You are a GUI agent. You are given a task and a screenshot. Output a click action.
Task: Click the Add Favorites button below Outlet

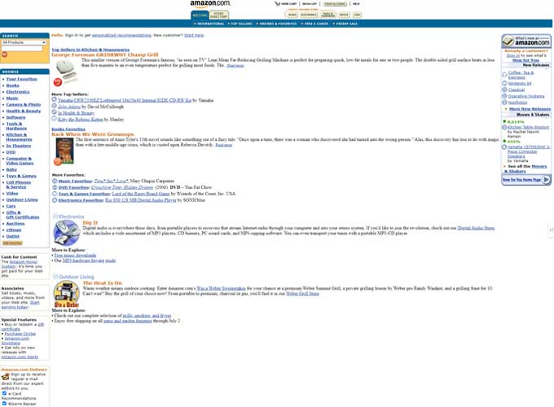click(x=12, y=243)
